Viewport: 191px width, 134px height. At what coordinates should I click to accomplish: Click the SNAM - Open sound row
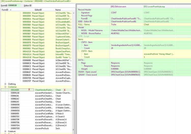click(x=134, y=72)
